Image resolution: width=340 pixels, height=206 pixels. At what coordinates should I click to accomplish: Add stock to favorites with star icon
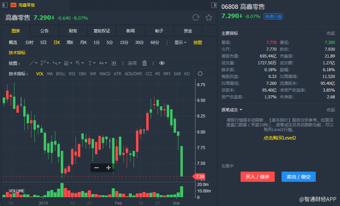(x=209, y=17)
